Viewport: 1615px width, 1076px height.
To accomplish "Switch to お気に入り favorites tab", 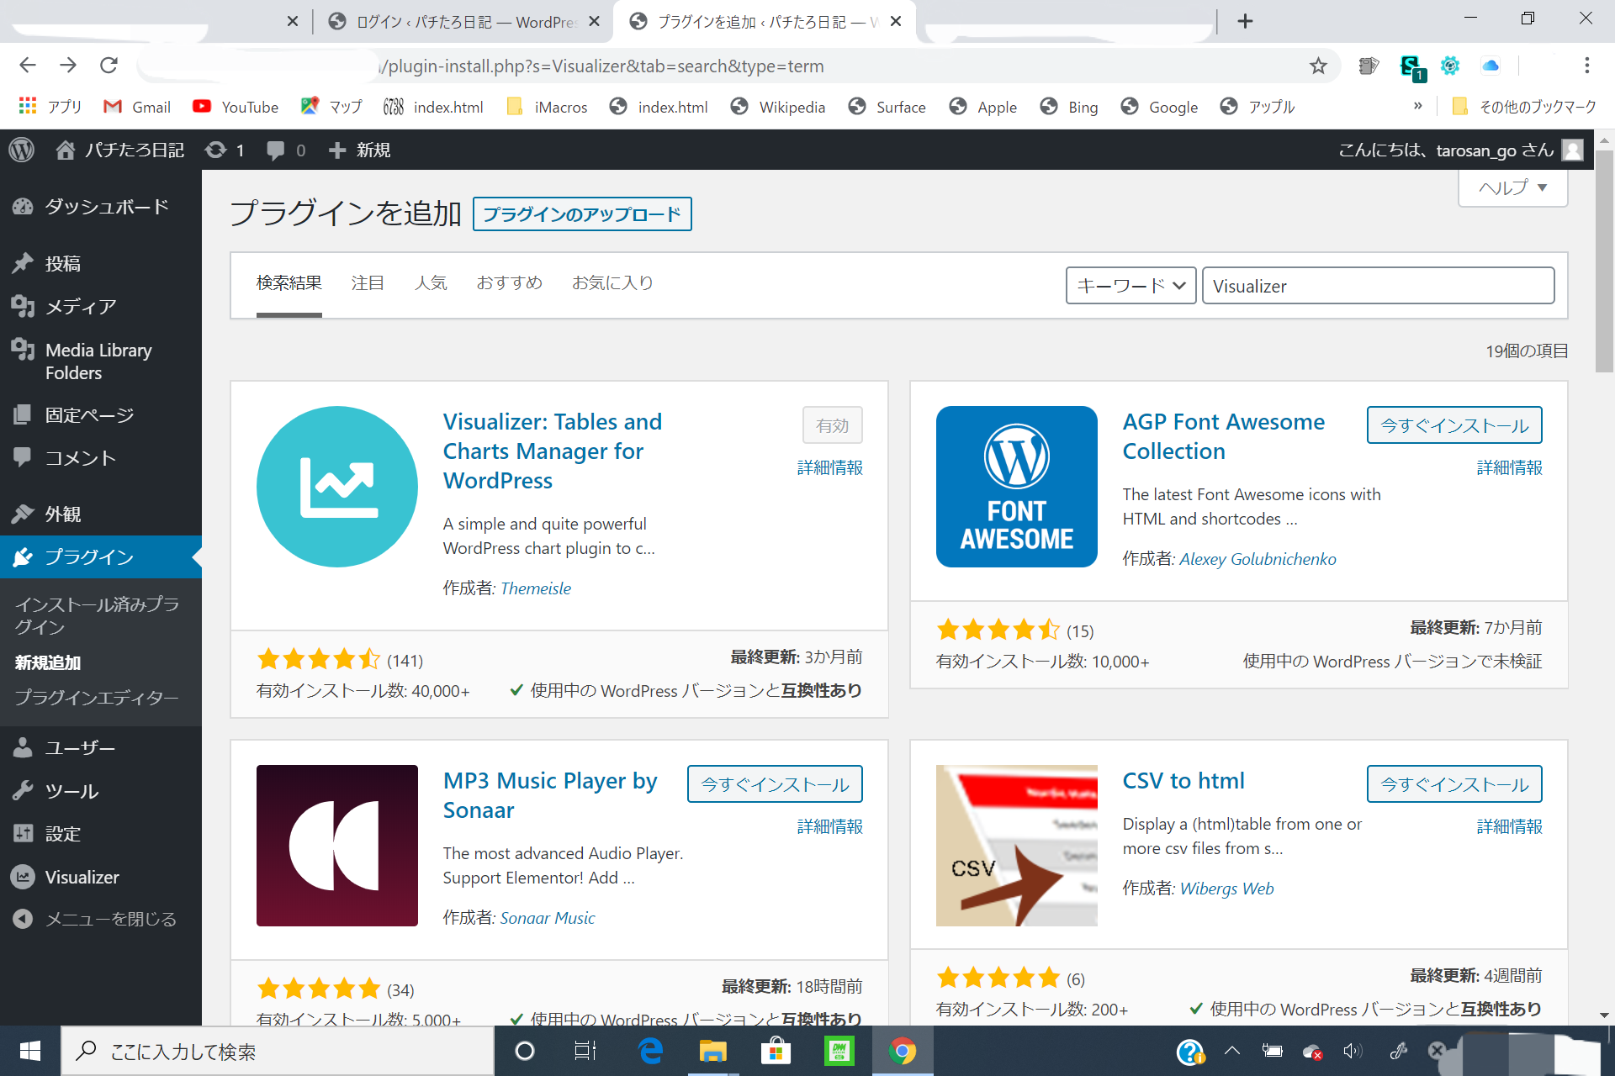I will coord(613,283).
